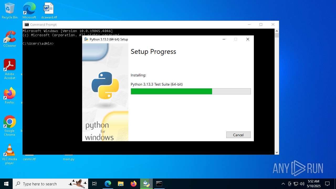Minimize the Command Prompt window
336x189 pixels.
(x=249, y=24)
